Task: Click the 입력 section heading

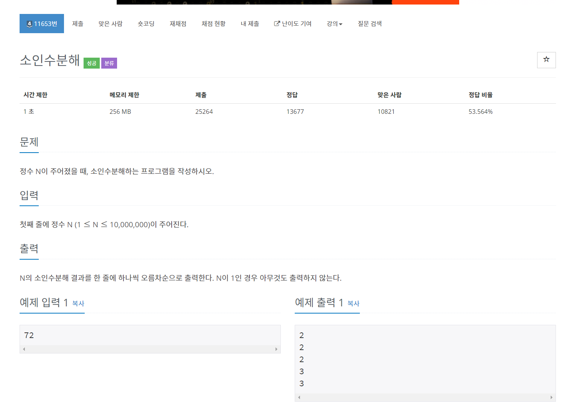Action: (x=29, y=195)
